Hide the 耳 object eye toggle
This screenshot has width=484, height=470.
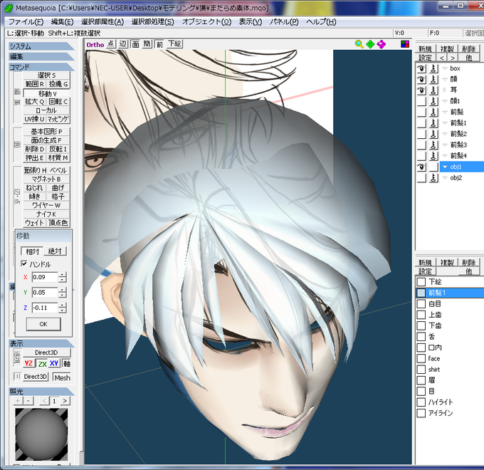421,90
